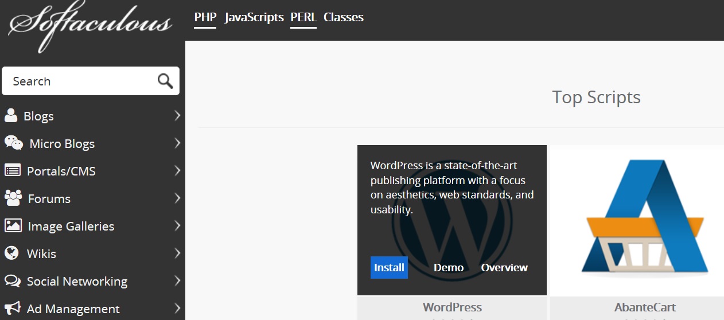Screen dimensions: 724x320
Task: Select the PERL tab
Action: pyautogui.click(x=303, y=17)
